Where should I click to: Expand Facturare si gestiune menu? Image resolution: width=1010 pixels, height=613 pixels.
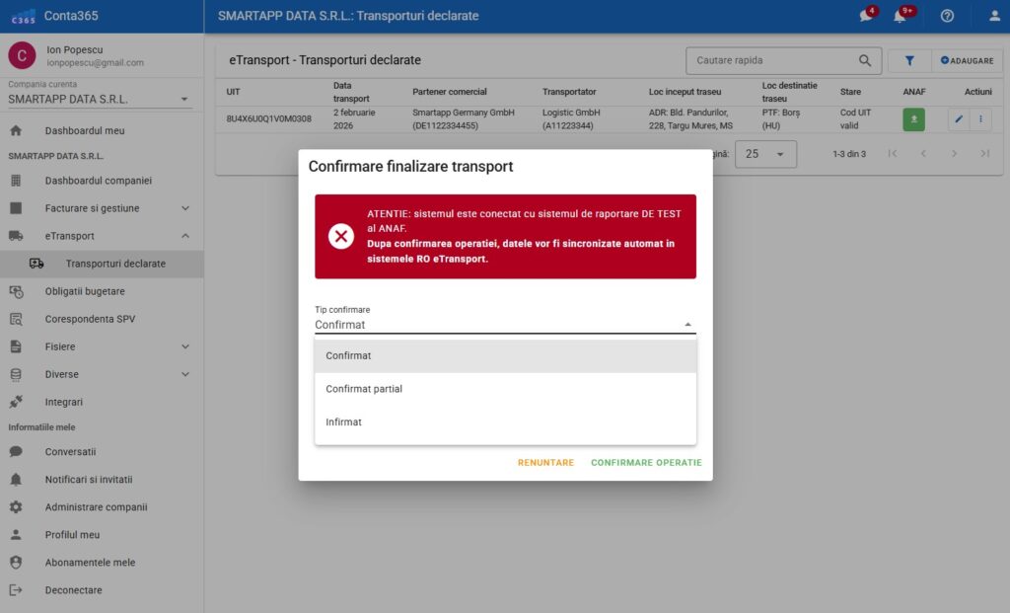pyautogui.click(x=185, y=208)
